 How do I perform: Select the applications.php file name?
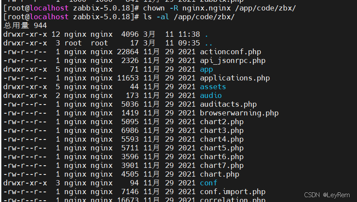(235, 78)
